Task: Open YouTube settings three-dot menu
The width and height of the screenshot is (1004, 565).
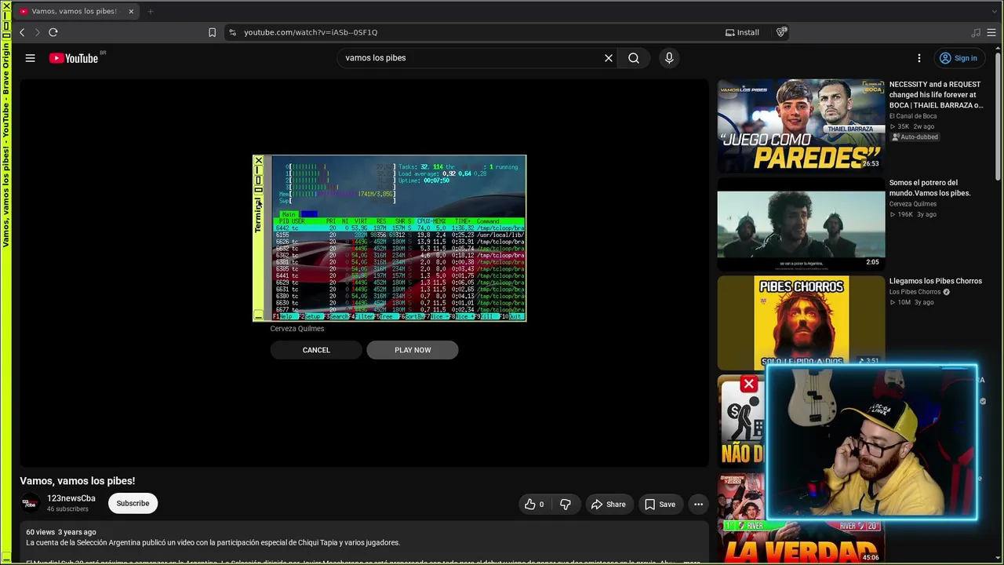Action: (x=919, y=58)
